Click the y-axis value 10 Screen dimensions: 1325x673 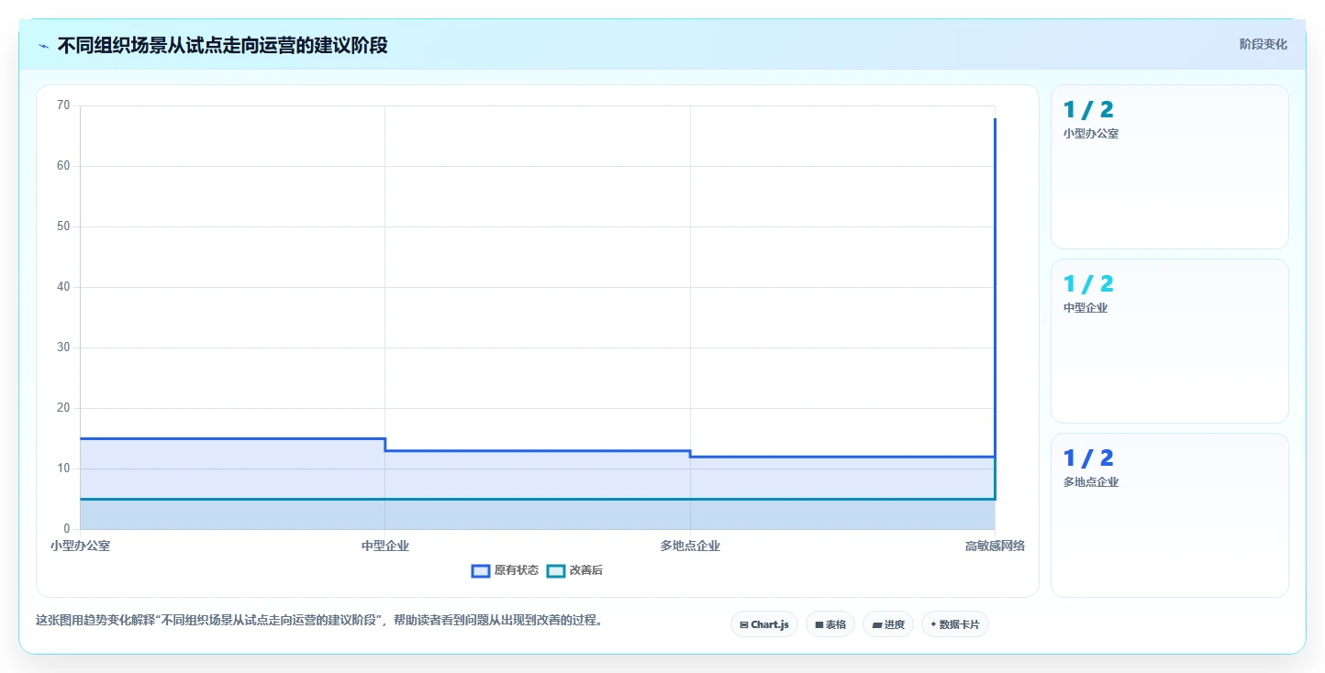(63, 469)
